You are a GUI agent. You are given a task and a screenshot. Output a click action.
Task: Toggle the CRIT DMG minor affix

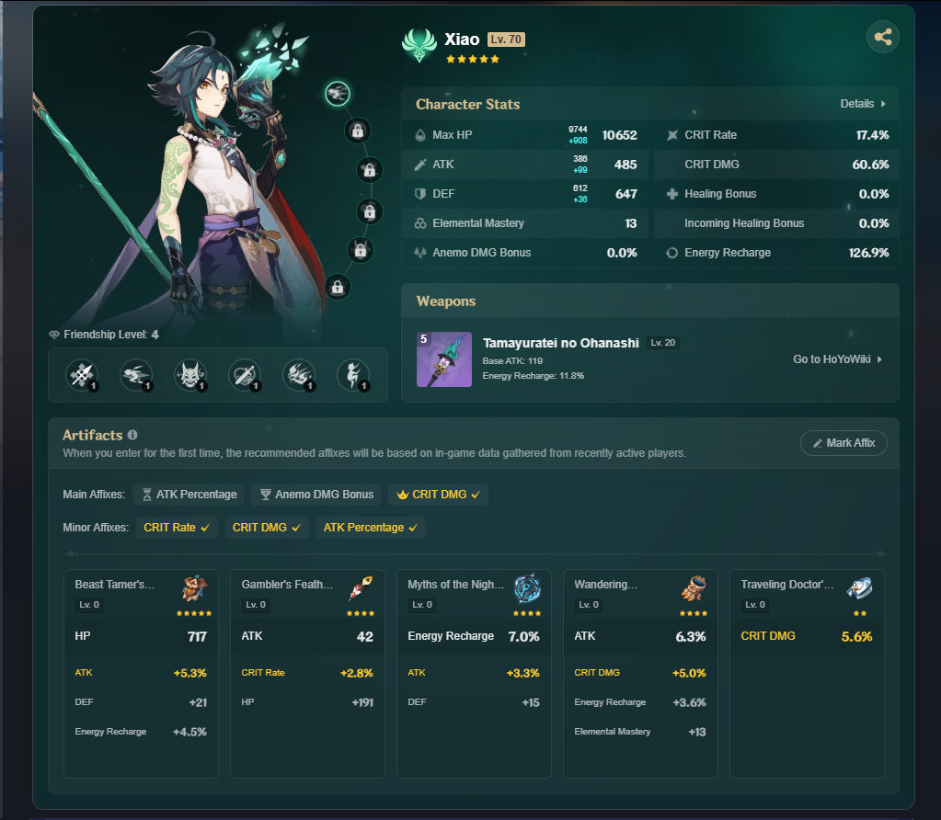click(x=267, y=528)
